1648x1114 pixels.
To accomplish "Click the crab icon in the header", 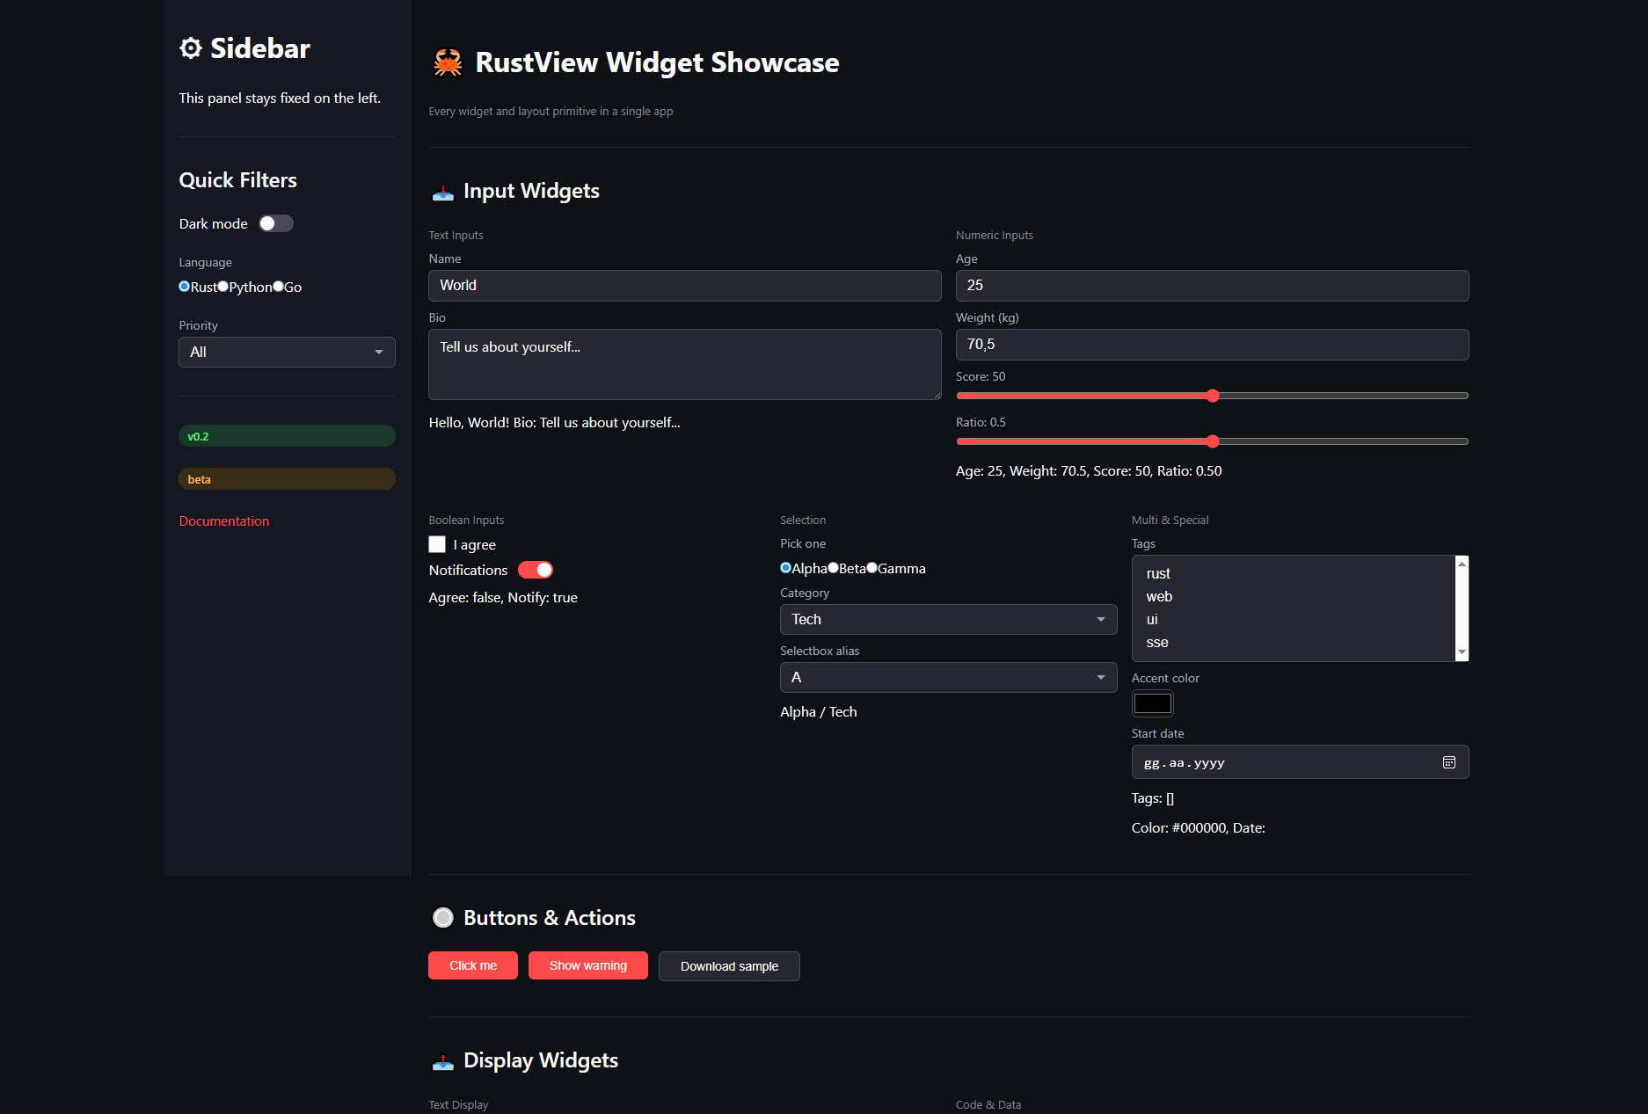I will pos(448,62).
